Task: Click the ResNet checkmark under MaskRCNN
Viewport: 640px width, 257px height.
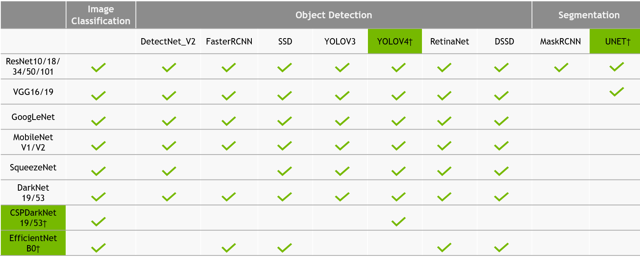Action: point(561,68)
